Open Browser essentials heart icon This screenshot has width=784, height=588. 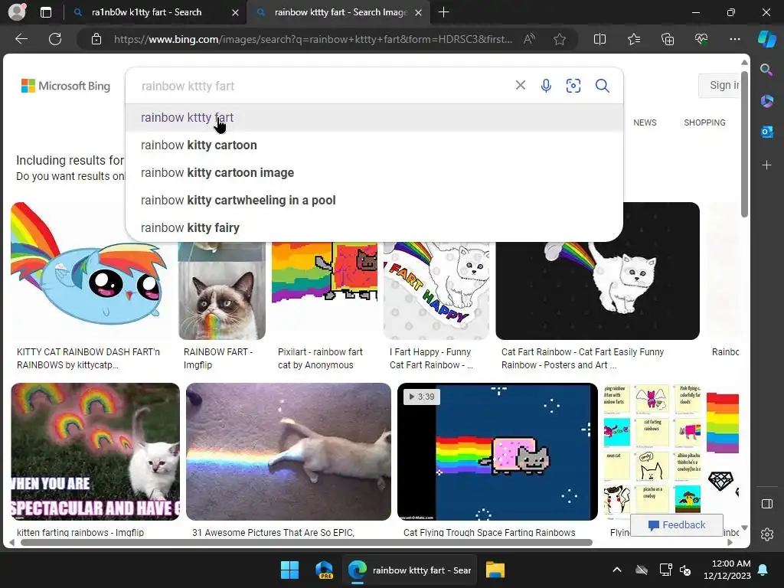click(701, 39)
